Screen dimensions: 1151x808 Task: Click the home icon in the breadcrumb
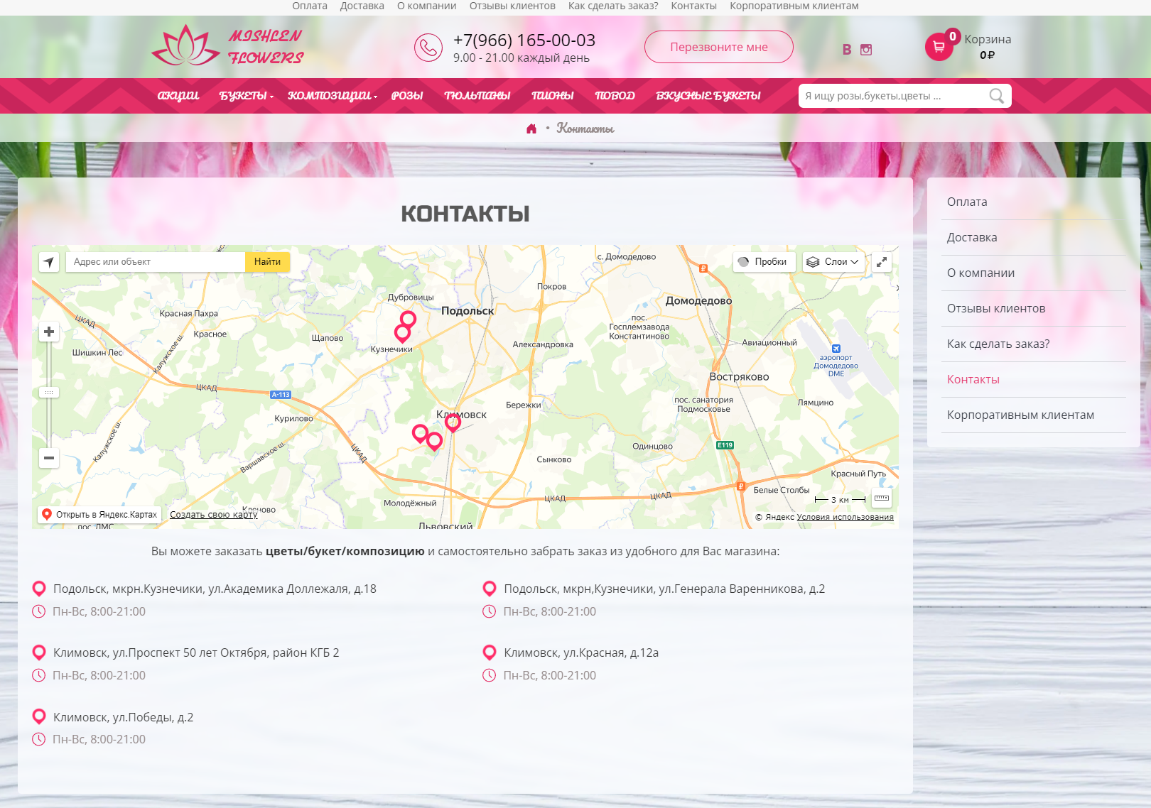(531, 129)
